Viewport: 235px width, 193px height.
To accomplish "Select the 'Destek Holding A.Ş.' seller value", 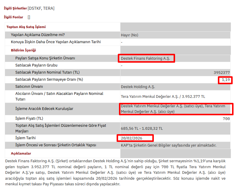I will (138, 87).
